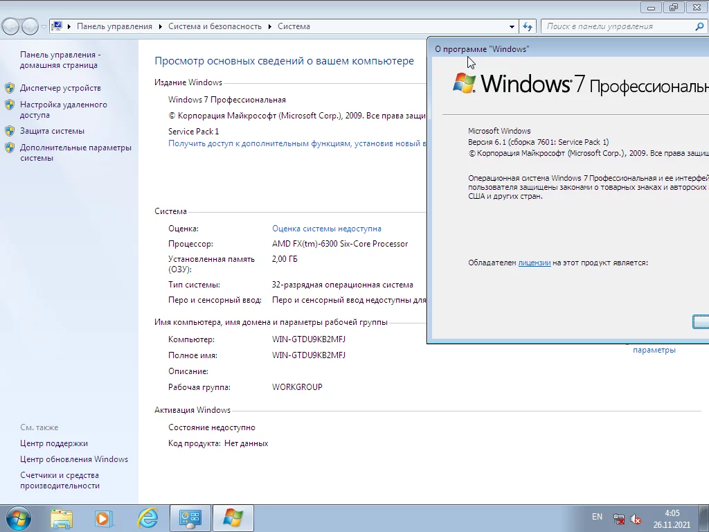Click shield icon next to Настройка удаленного доступа
Viewport: 709px width, 532px height.
point(10,105)
